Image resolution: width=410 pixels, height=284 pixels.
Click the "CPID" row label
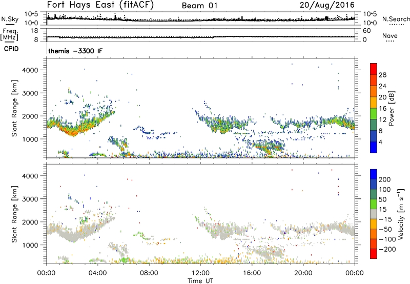(11, 49)
